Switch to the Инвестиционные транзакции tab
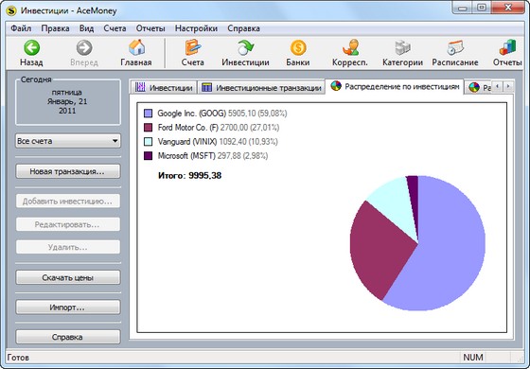The width and height of the screenshot is (530, 369). (261, 87)
